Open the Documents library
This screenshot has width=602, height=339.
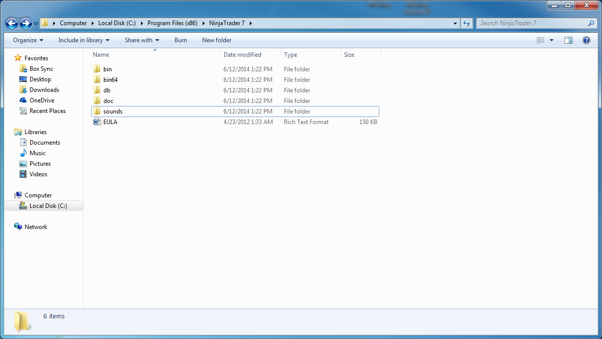tap(45, 143)
